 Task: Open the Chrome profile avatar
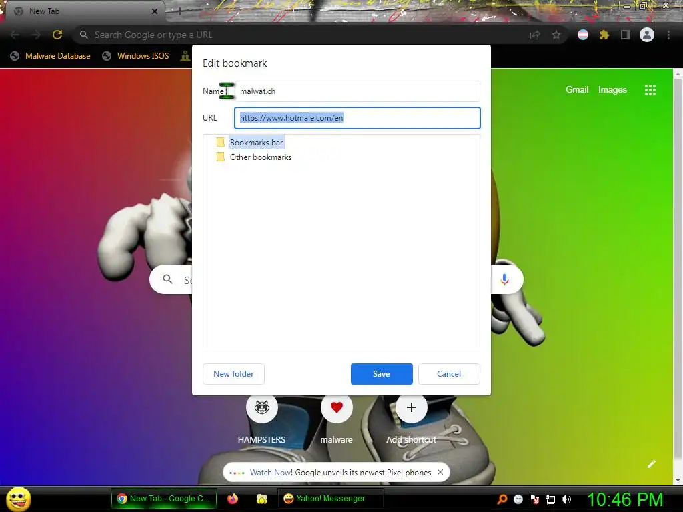click(x=647, y=35)
